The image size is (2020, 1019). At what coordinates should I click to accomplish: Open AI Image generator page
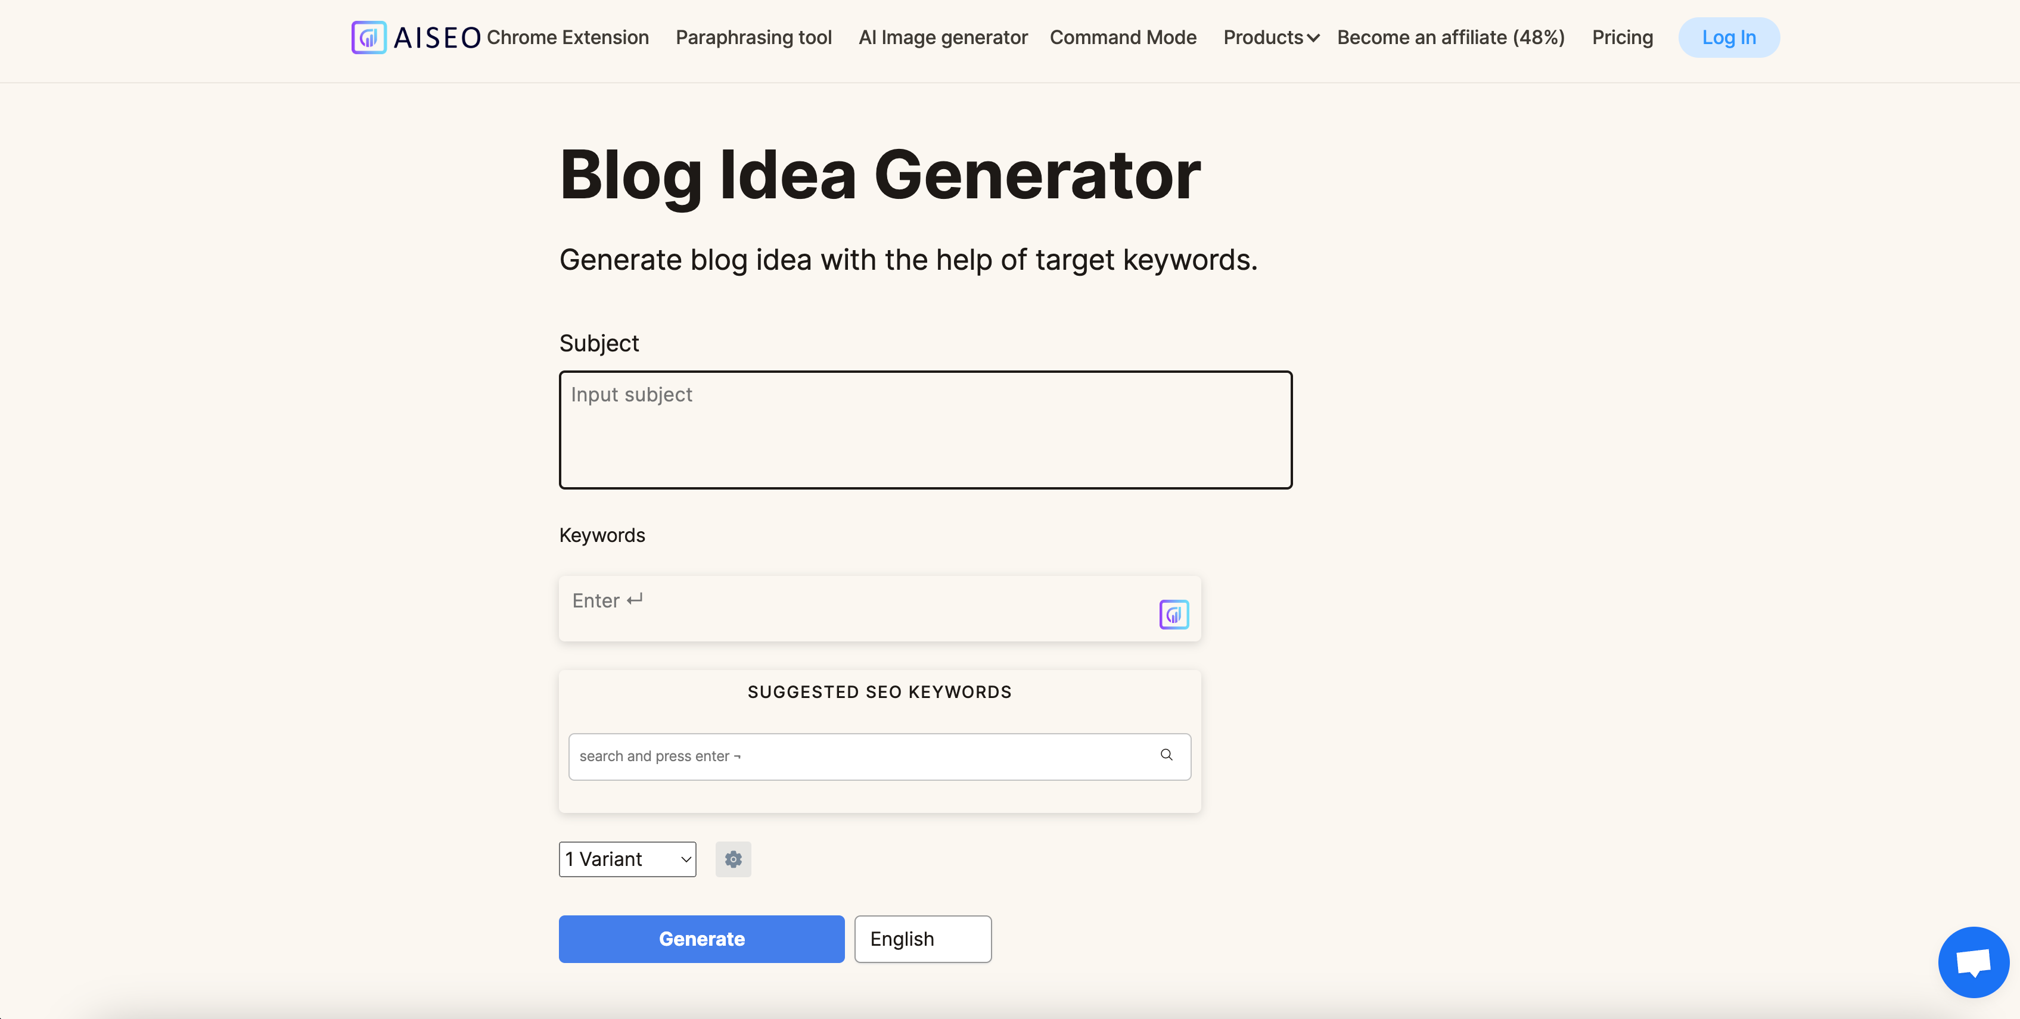click(x=943, y=37)
